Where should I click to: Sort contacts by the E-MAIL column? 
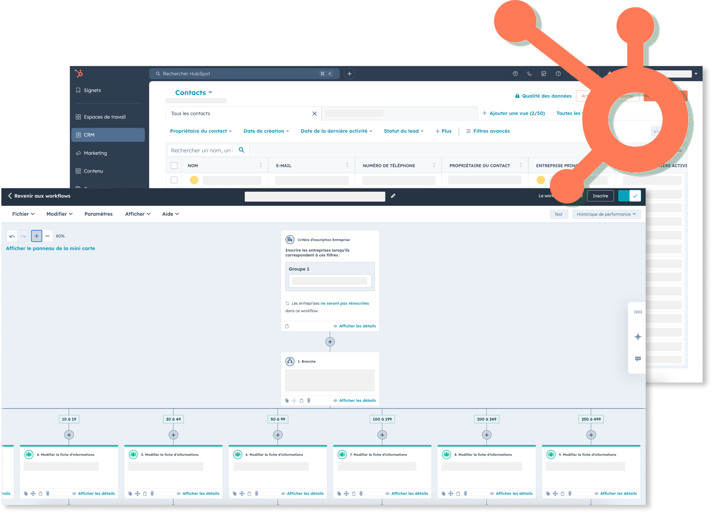(347, 165)
